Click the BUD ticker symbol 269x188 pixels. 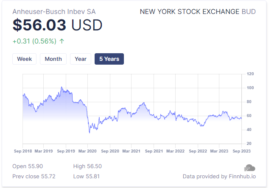pos(248,11)
